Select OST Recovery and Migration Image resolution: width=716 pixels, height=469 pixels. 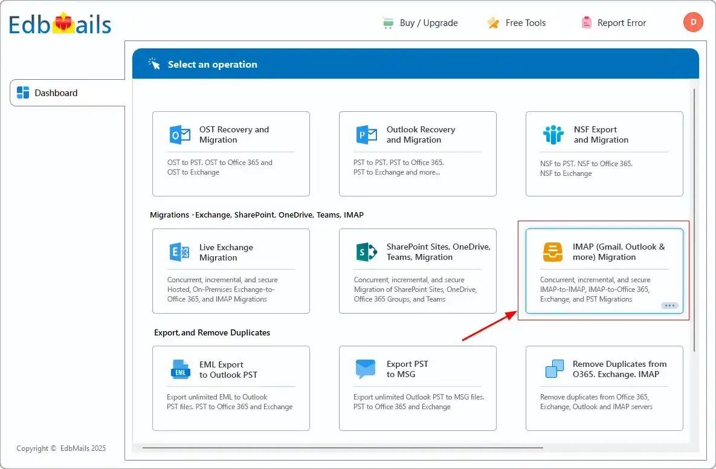pos(231,154)
